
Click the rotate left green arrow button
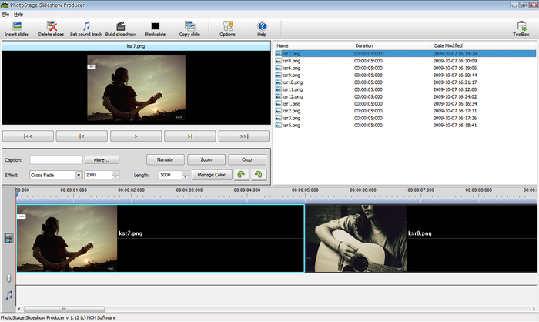(x=243, y=175)
